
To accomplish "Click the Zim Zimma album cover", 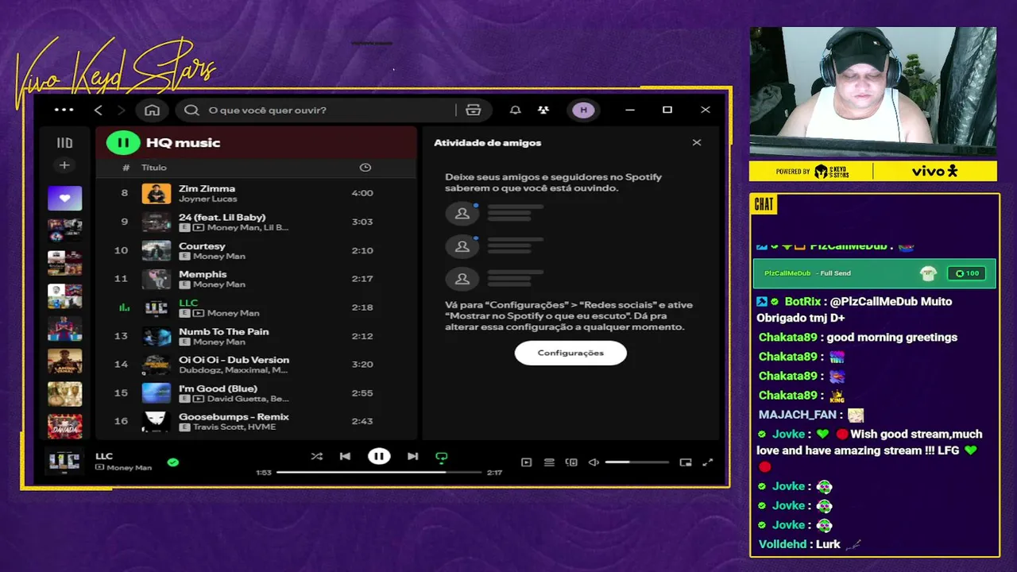I will (x=157, y=193).
